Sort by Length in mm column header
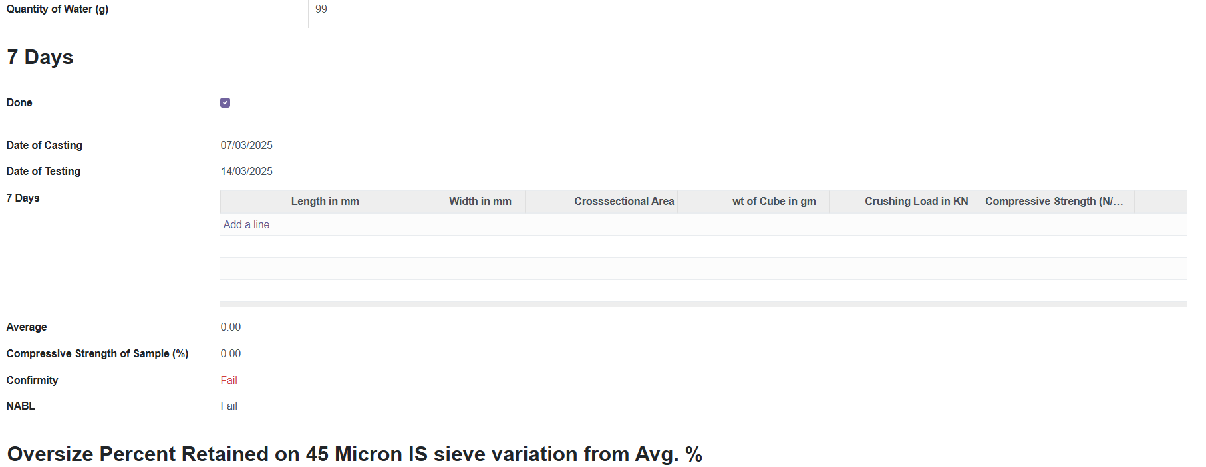The width and height of the screenshot is (1206, 467). coord(297,202)
